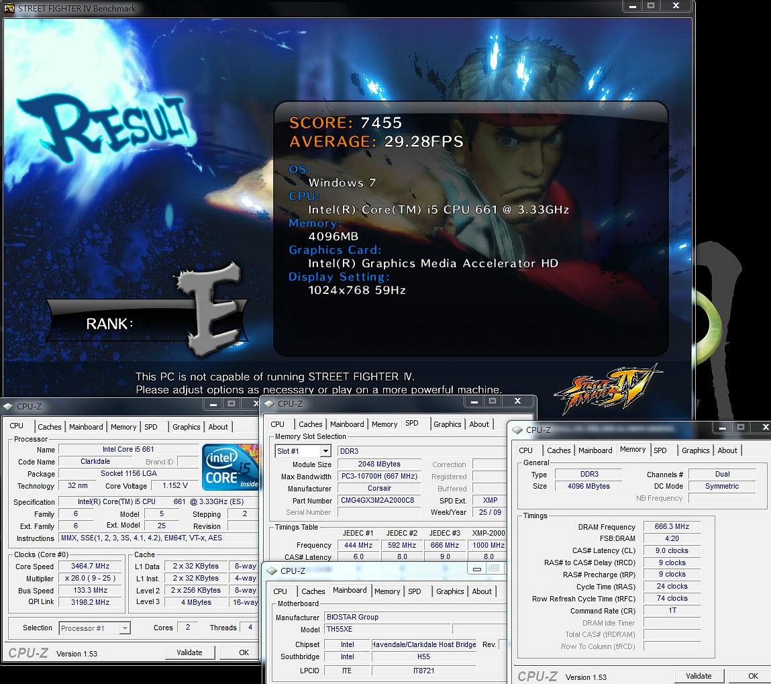Show Caches tab in CPU-Z Mainboard window
The width and height of the screenshot is (771, 684).
313,591
